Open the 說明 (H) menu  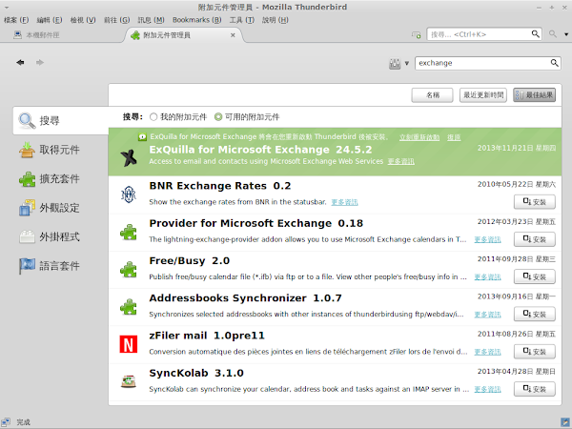click(276, 20)
